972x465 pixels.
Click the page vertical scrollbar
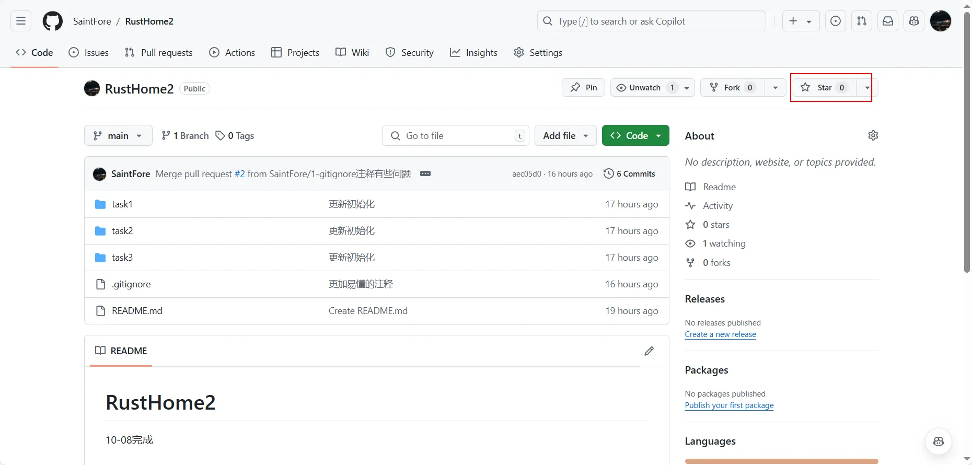(967, 141)
